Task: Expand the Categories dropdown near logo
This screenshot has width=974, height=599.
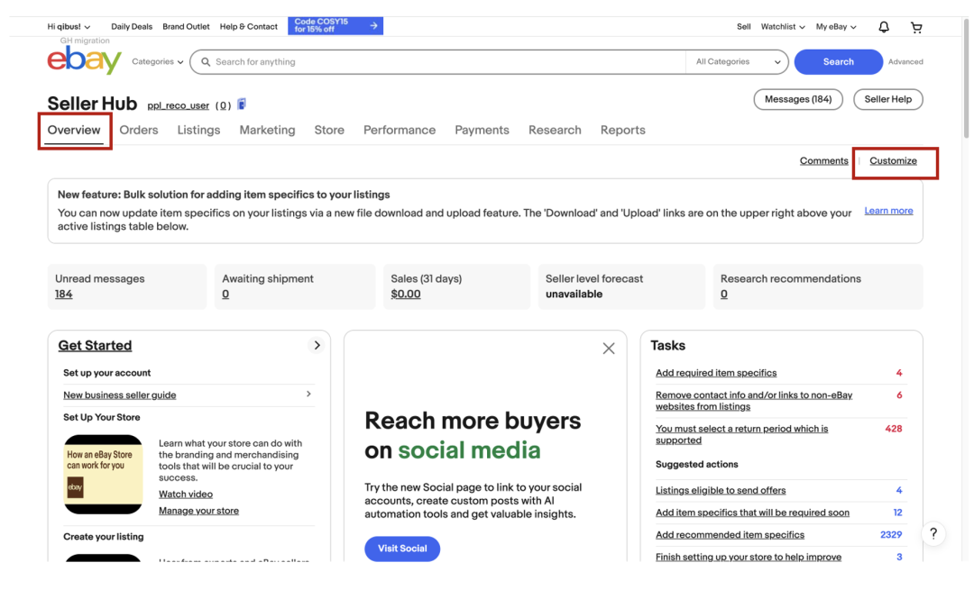Action: (158, 61)
